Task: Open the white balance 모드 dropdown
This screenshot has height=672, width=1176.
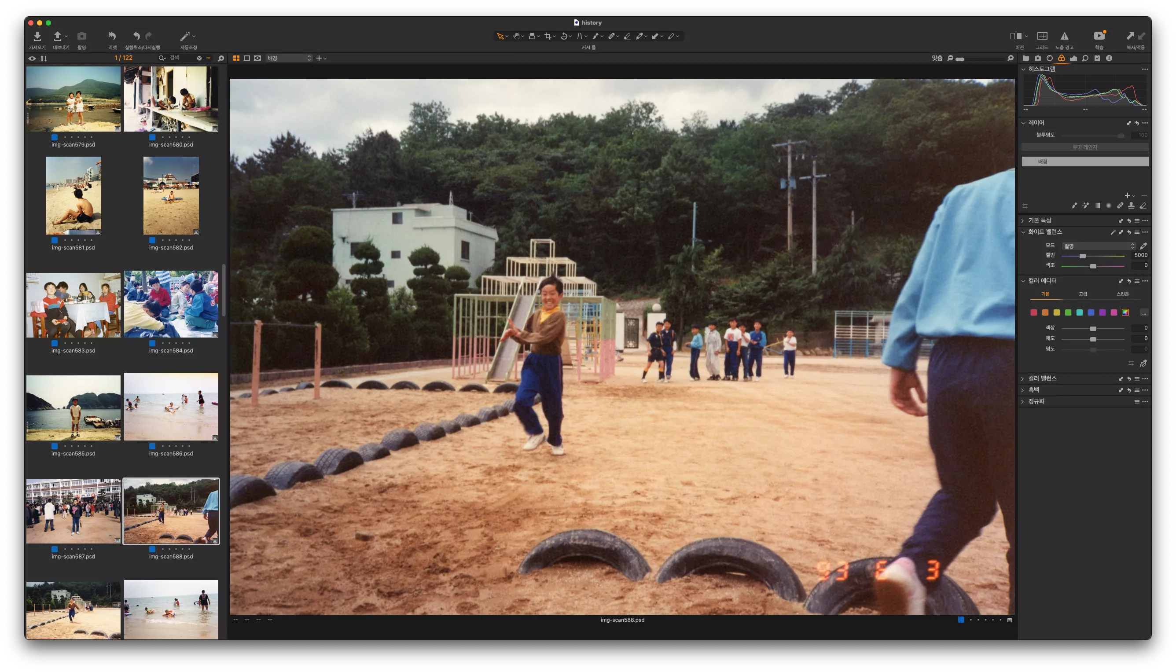Action: point(1099,246)
